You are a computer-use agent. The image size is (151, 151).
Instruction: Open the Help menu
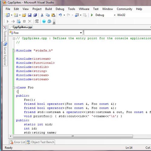pos(139,9)
